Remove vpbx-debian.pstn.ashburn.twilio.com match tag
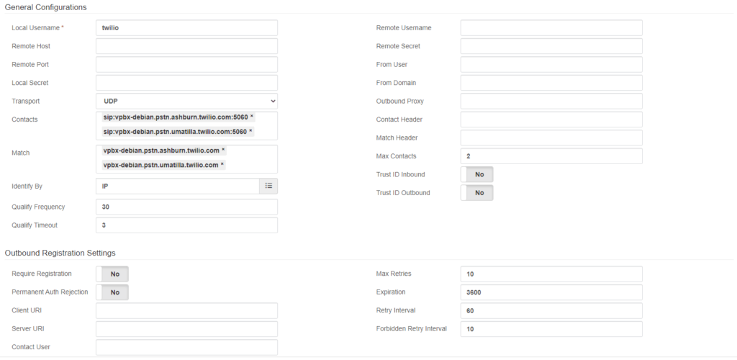 (x=224, y=150)
